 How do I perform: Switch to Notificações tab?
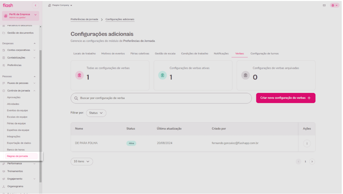coord(221,54)
